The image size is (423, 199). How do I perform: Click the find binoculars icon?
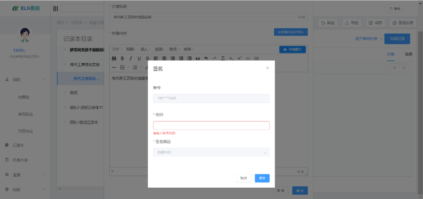[114, 58]
